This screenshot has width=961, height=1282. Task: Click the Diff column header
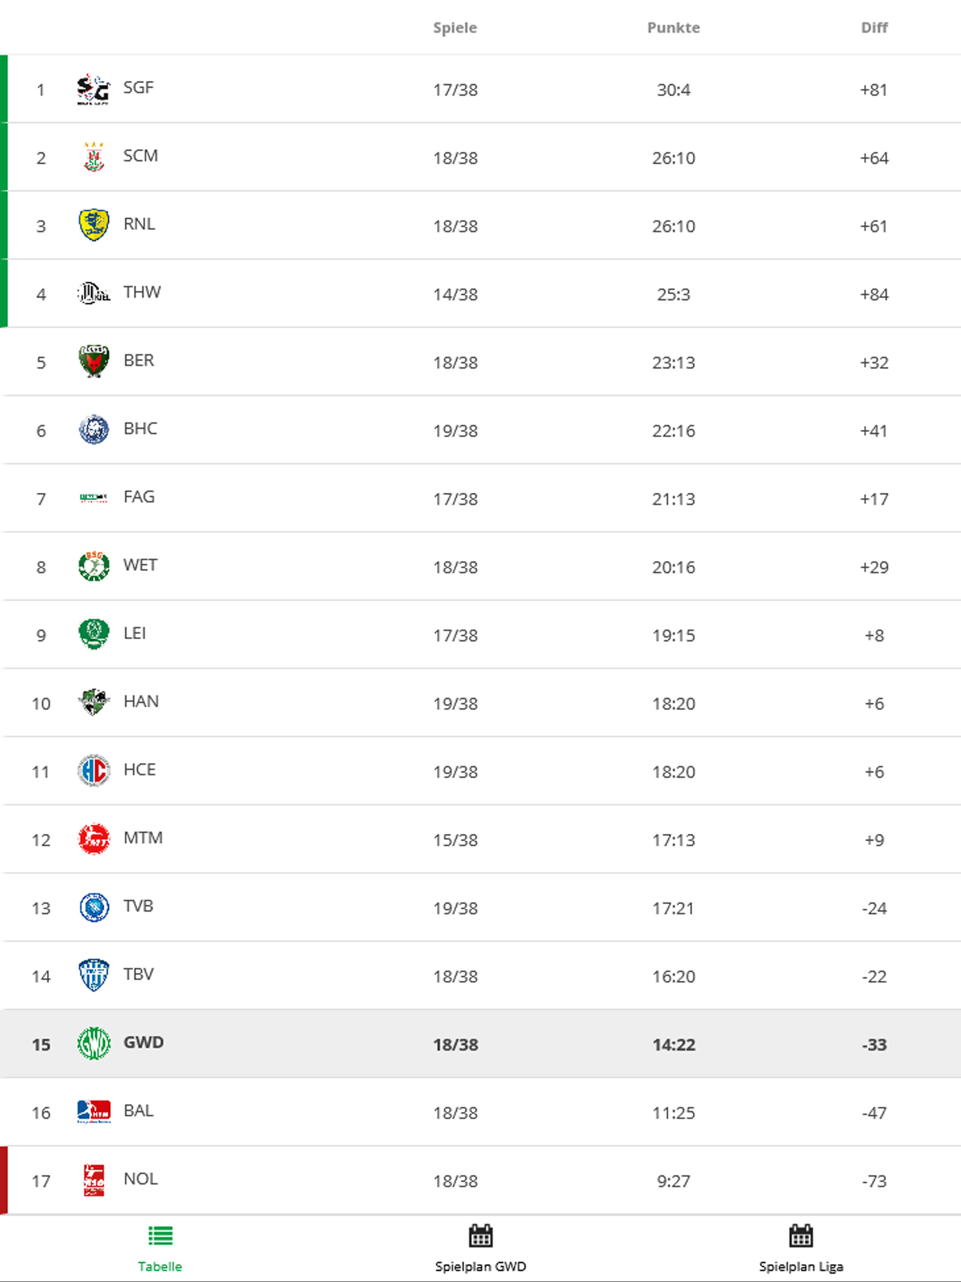874,28
